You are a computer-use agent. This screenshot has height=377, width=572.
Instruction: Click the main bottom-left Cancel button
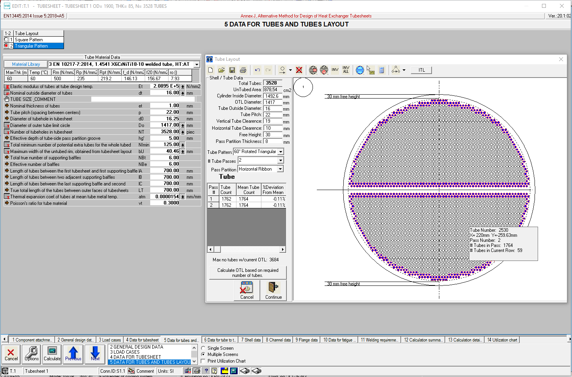[11, 354]
